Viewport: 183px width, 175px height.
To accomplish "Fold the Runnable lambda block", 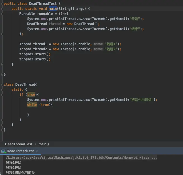I will point(2,14).
